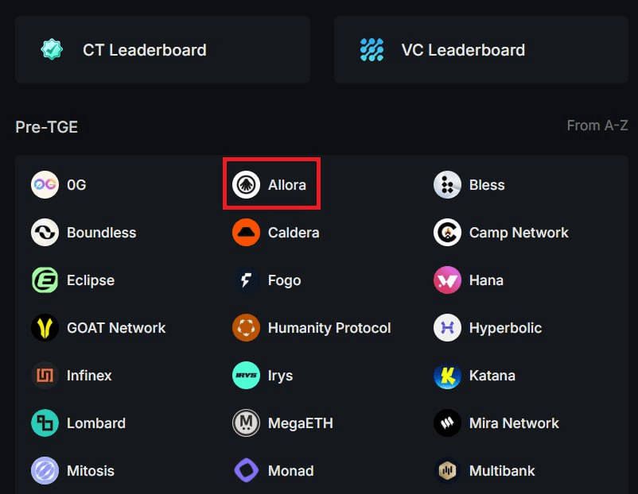The width and height of the screenshot is (638, 494).
Task: Click the 0G project logo icon
Action: [x=45, y=185]
